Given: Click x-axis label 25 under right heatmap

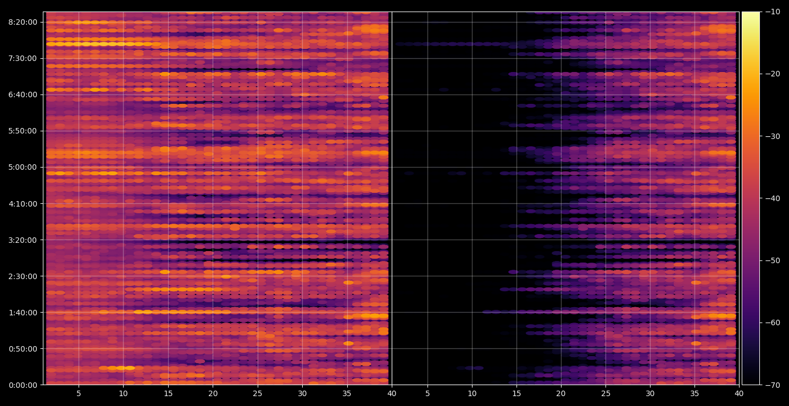Looking at the screenshot, I should (605, 393).
